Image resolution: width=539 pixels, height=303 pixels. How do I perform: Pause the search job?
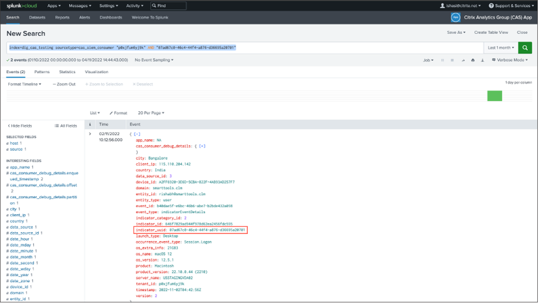tap(442, 60)
